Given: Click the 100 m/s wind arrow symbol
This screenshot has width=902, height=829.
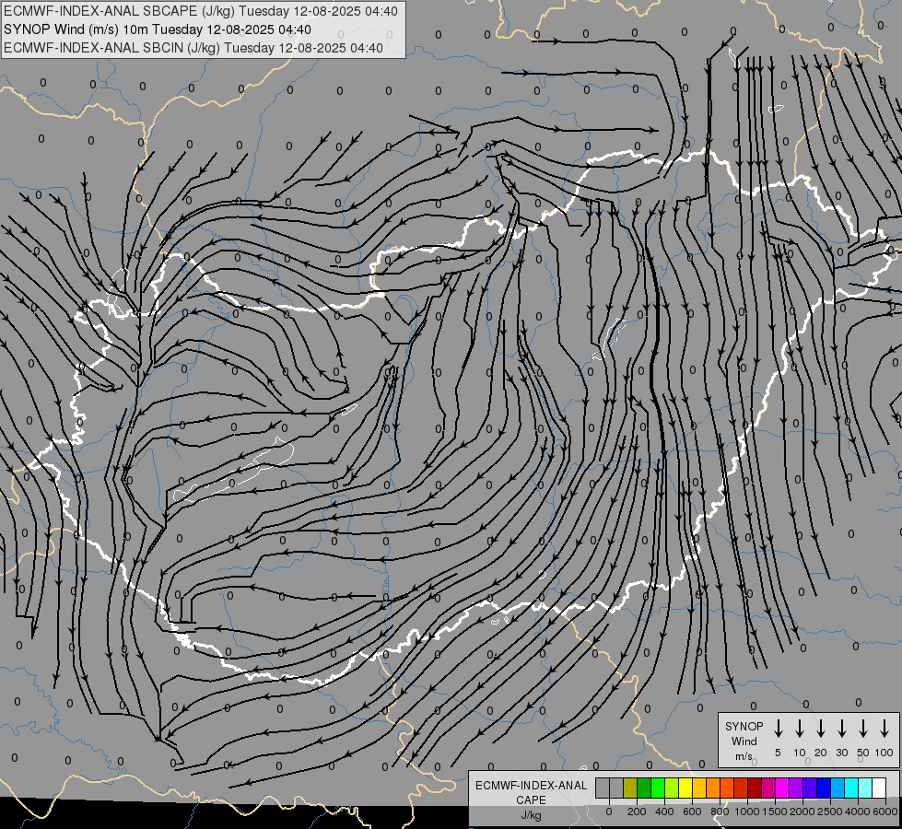Looking at the screenshot, I should tap(884, 729).
